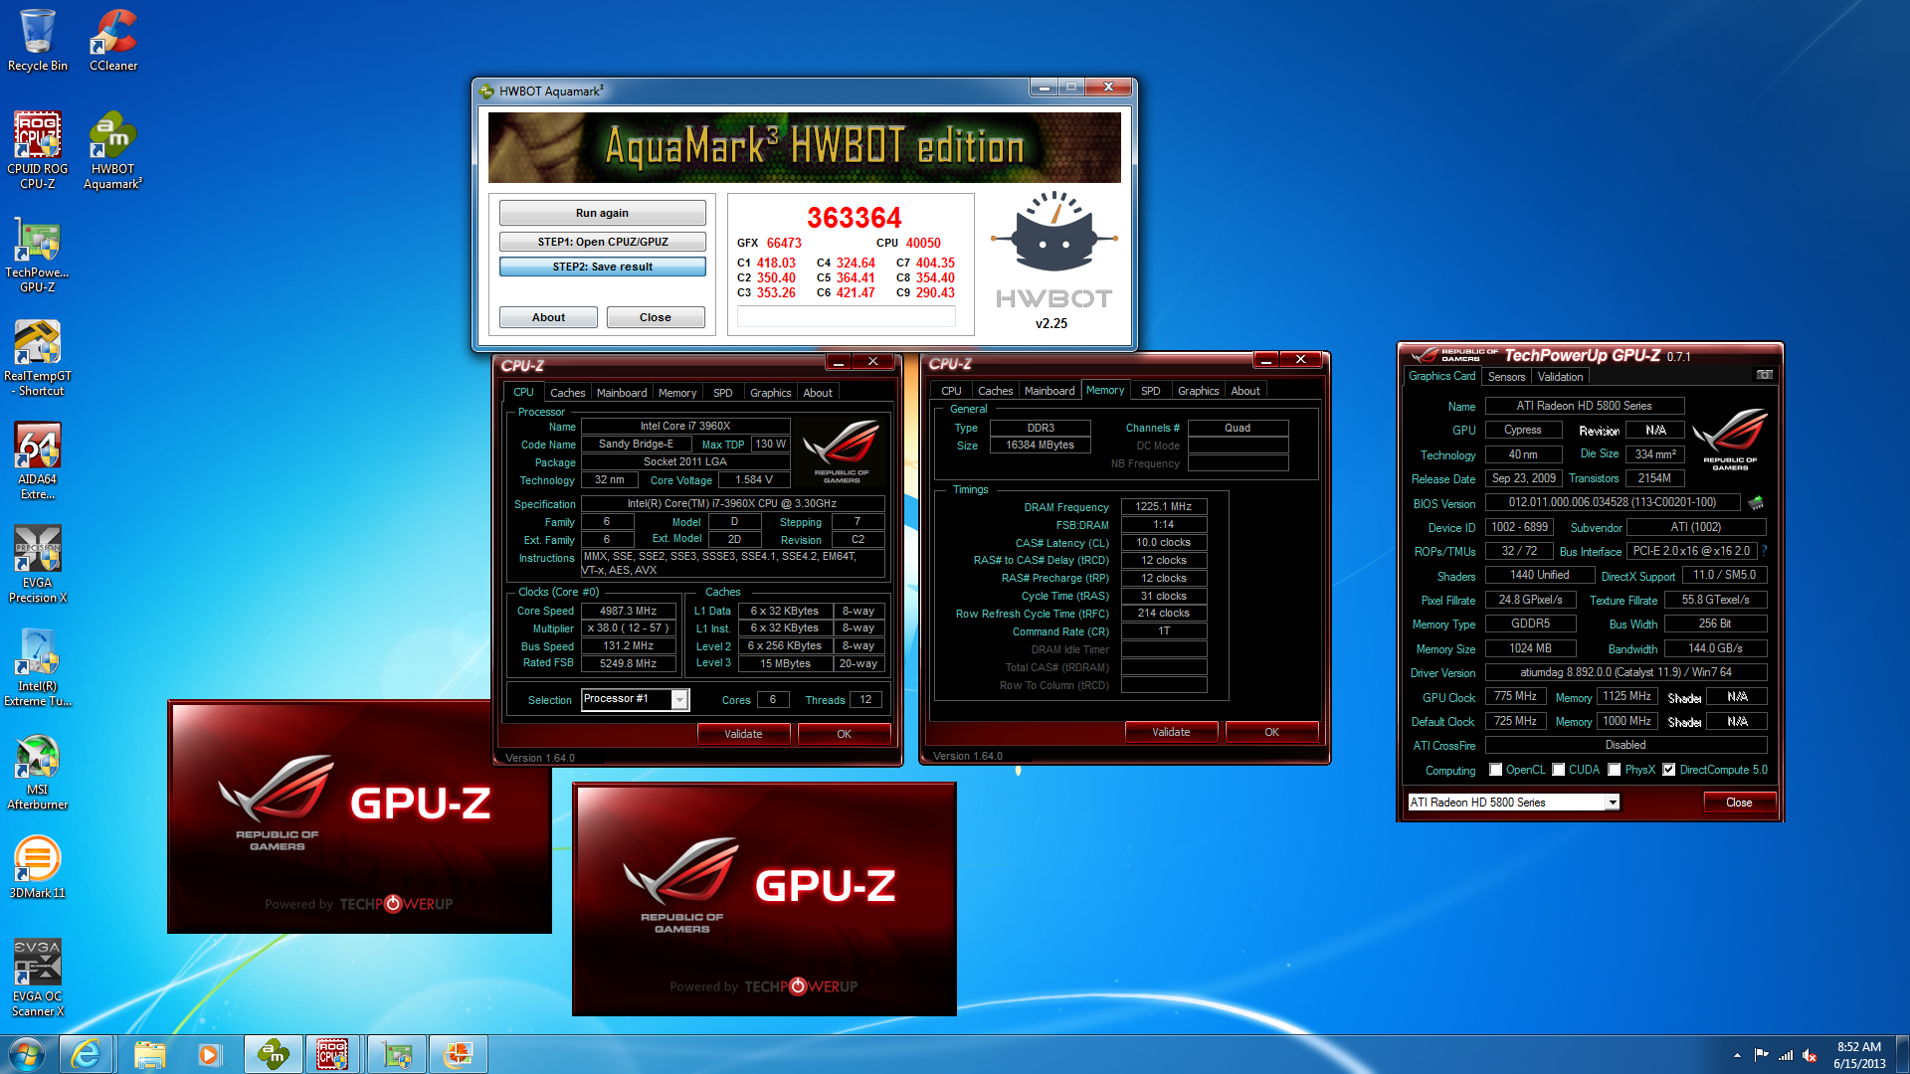
Task: Open Windows Explorer folder taskbar icon
Action: click(149, 1054)
